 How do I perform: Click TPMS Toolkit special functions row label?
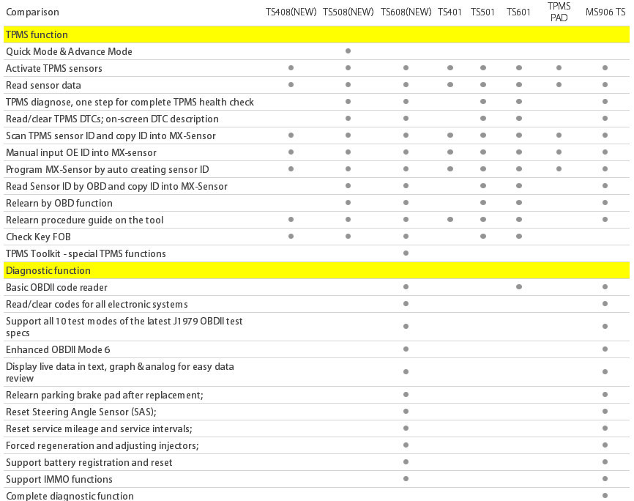coord(86,253)
